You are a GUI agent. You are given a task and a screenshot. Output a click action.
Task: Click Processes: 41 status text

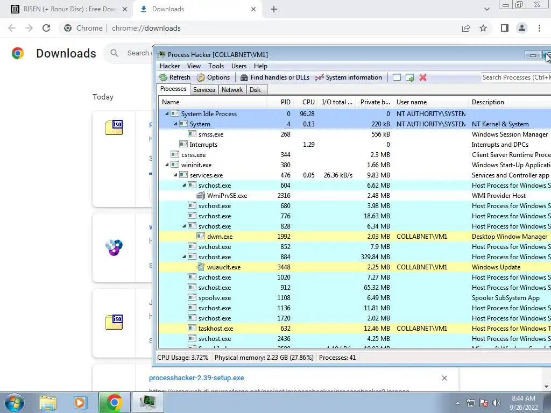tap(337, 358)
